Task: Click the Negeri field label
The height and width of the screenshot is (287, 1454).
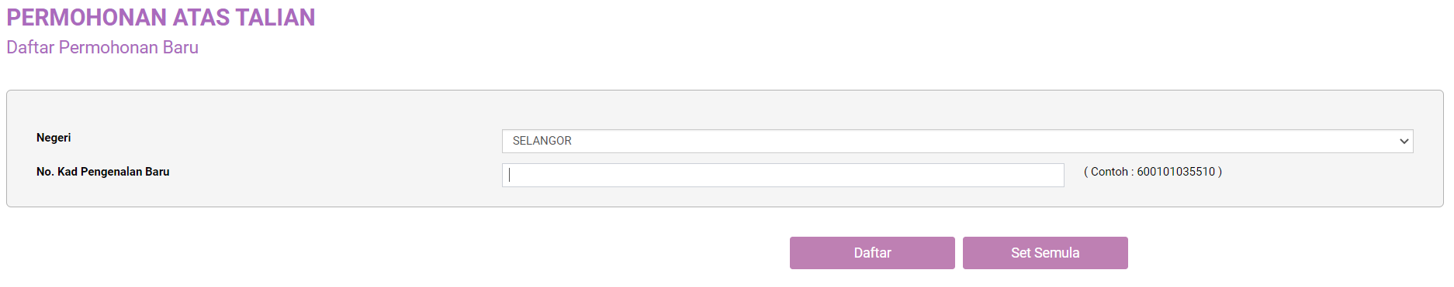Action: tap(54, 138)
